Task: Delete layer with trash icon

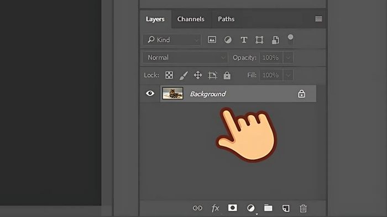Action: [x=303, y=208]
